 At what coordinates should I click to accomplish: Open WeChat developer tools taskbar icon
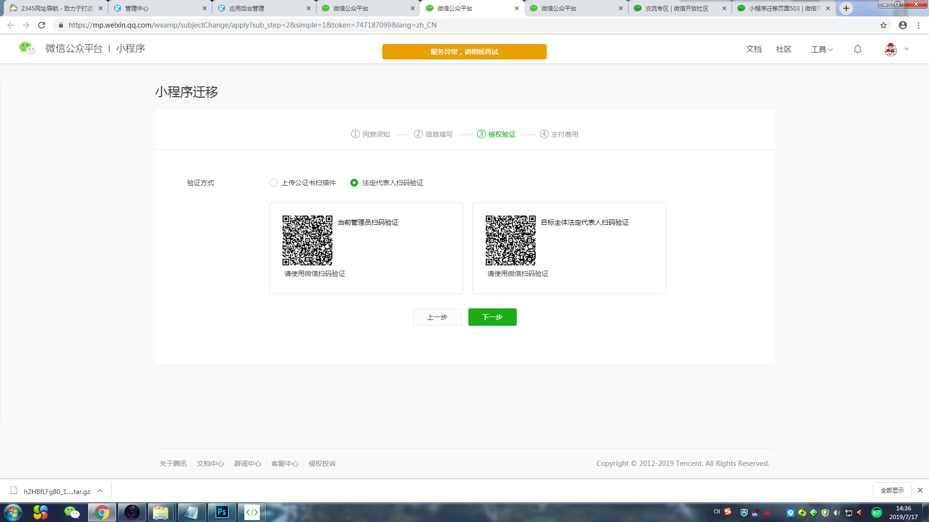tap(252, 512)
